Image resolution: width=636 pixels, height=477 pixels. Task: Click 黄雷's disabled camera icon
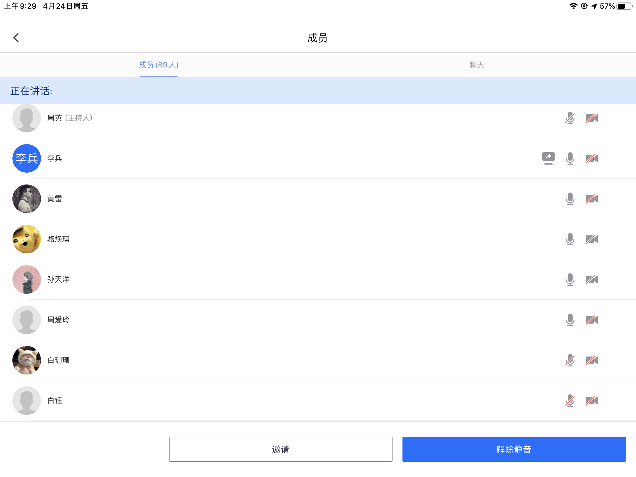pos(592,199)
